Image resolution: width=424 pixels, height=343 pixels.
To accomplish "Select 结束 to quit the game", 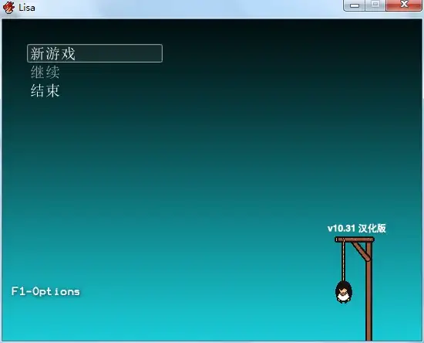I will (x=45, y=90).
